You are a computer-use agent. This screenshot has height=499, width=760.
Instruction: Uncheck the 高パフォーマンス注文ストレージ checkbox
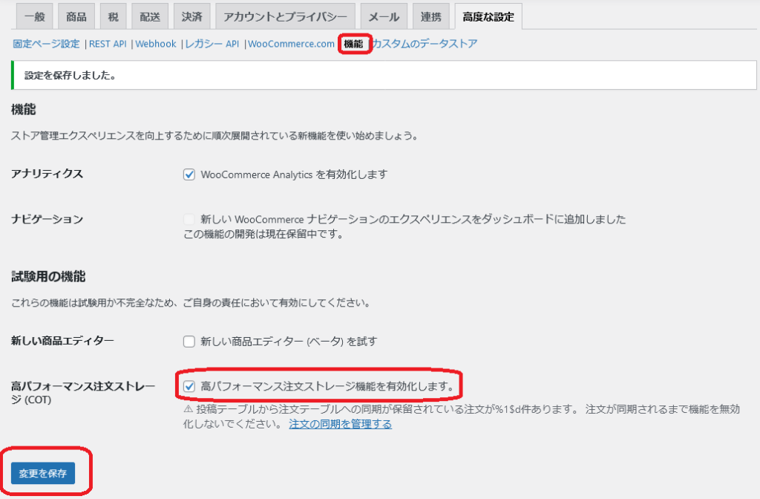(x=189, y=386)
